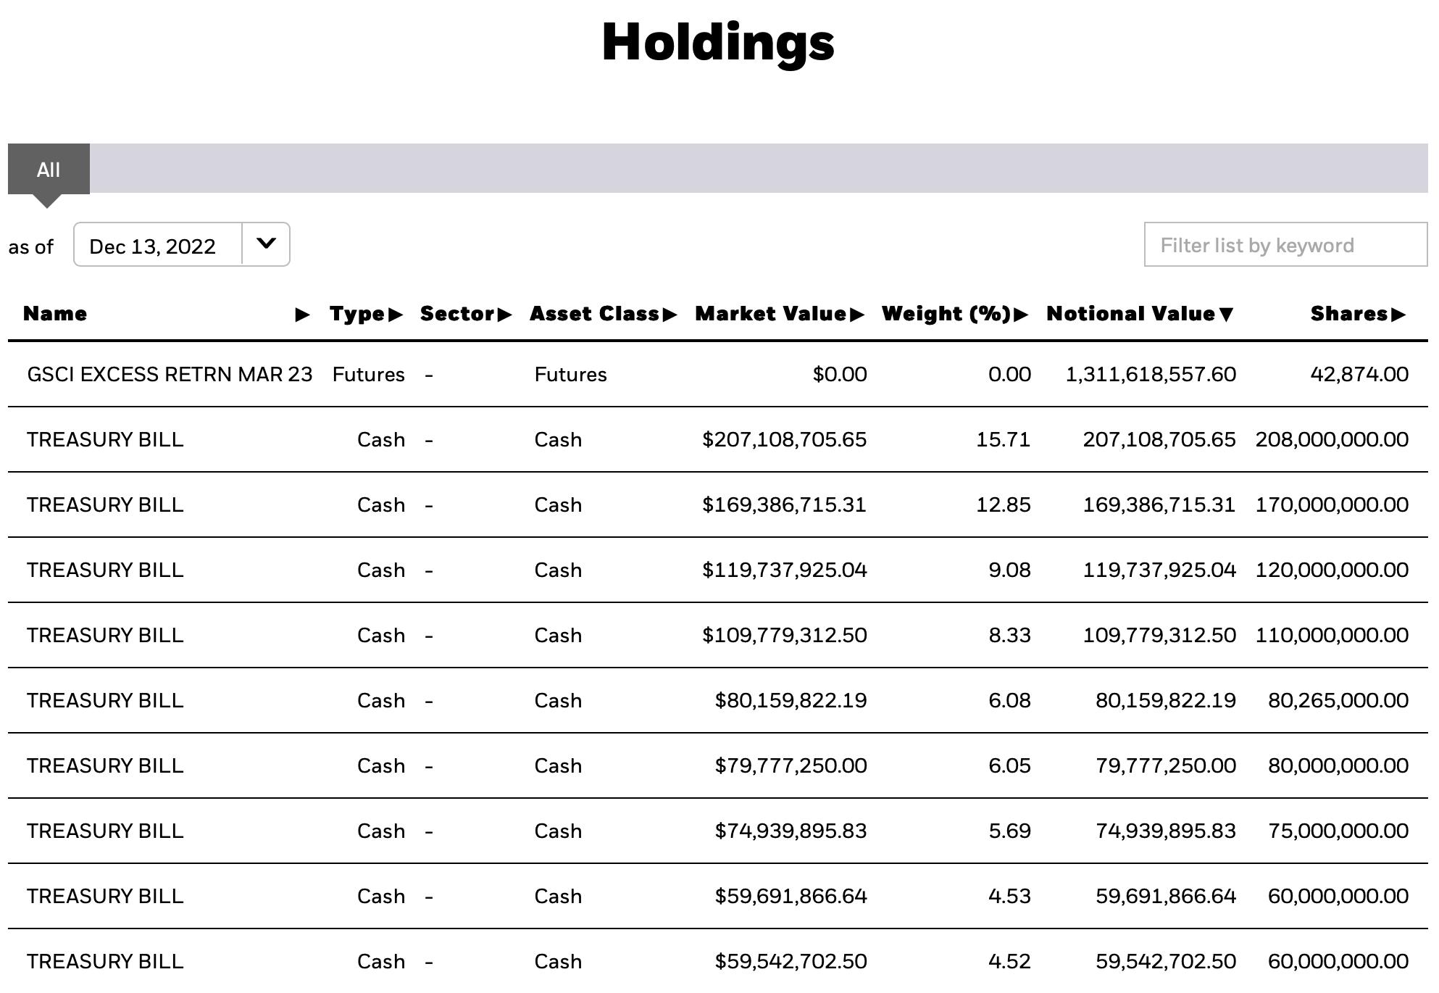Select the All holdings tab
Screen dimensions: 1439x993
pos(49,169)
